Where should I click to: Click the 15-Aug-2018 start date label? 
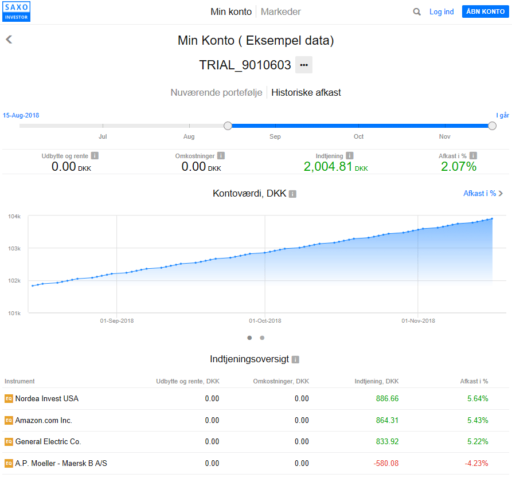point(21,115)
